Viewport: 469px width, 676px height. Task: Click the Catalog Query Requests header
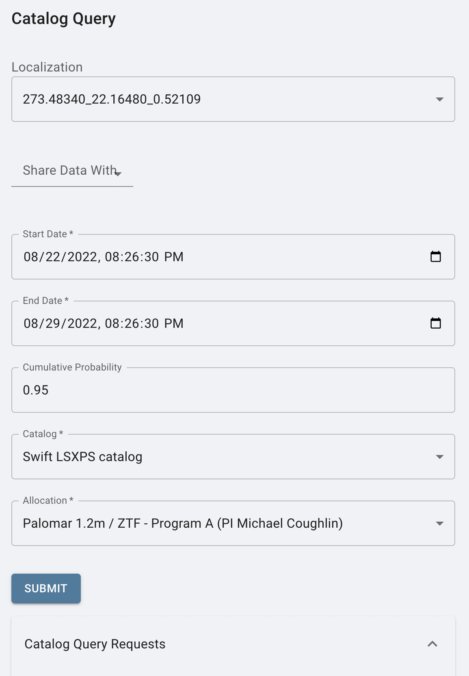click(x=95, y=644)
